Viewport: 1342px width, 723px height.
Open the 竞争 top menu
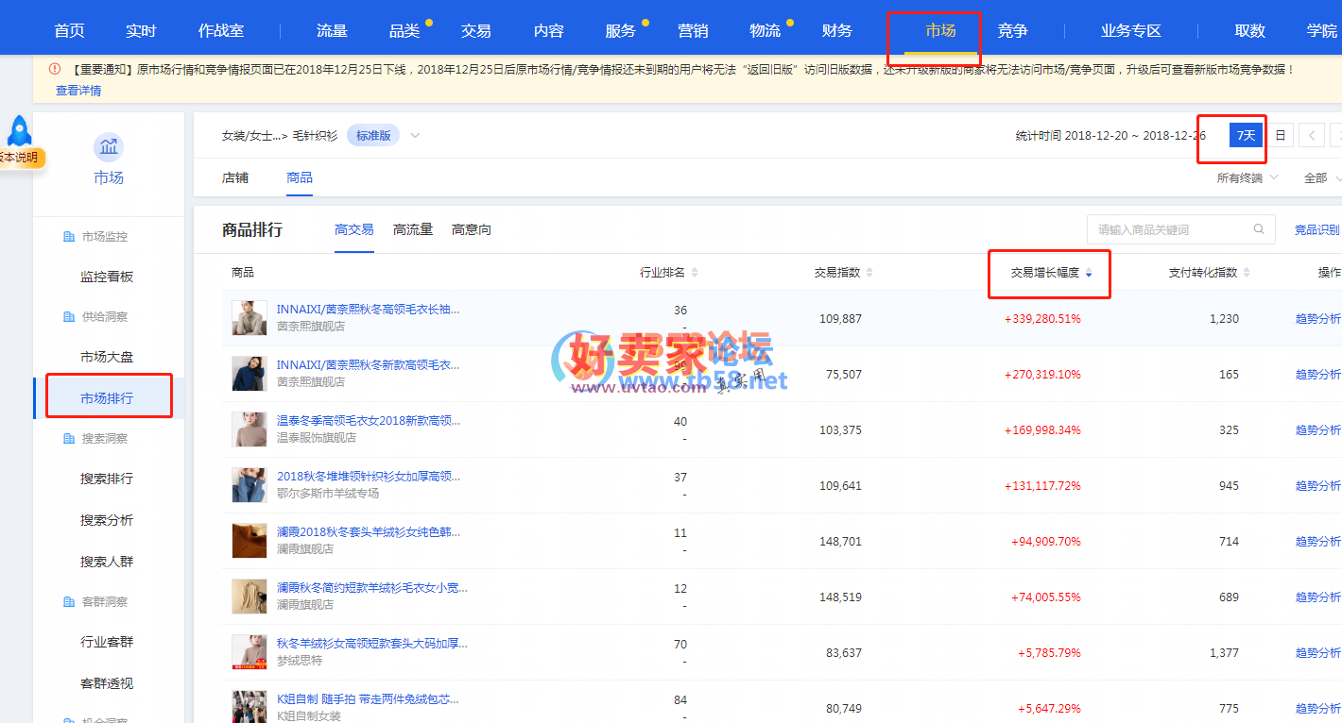pyautogui.click(x=1012, y=30)
